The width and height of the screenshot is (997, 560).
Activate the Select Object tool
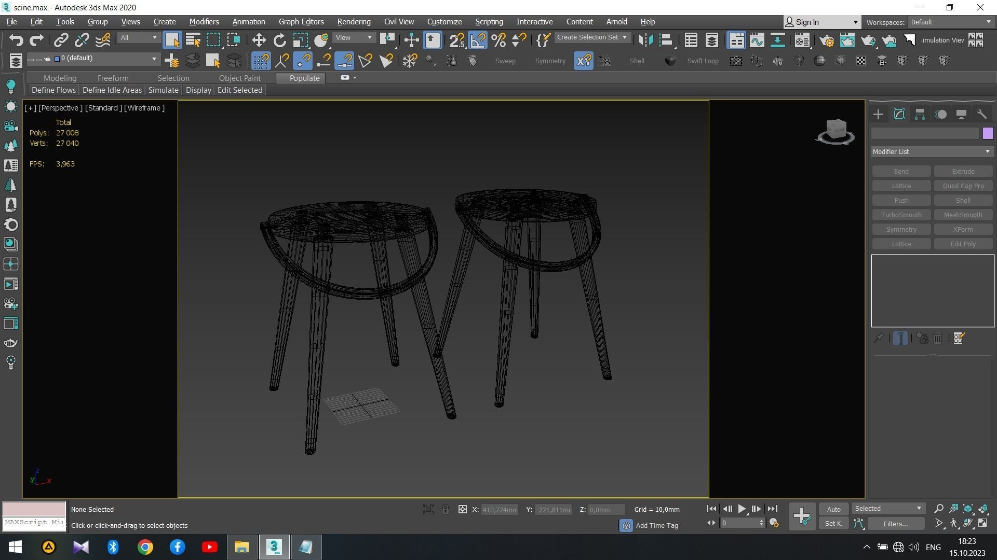[x=172, y=40]
